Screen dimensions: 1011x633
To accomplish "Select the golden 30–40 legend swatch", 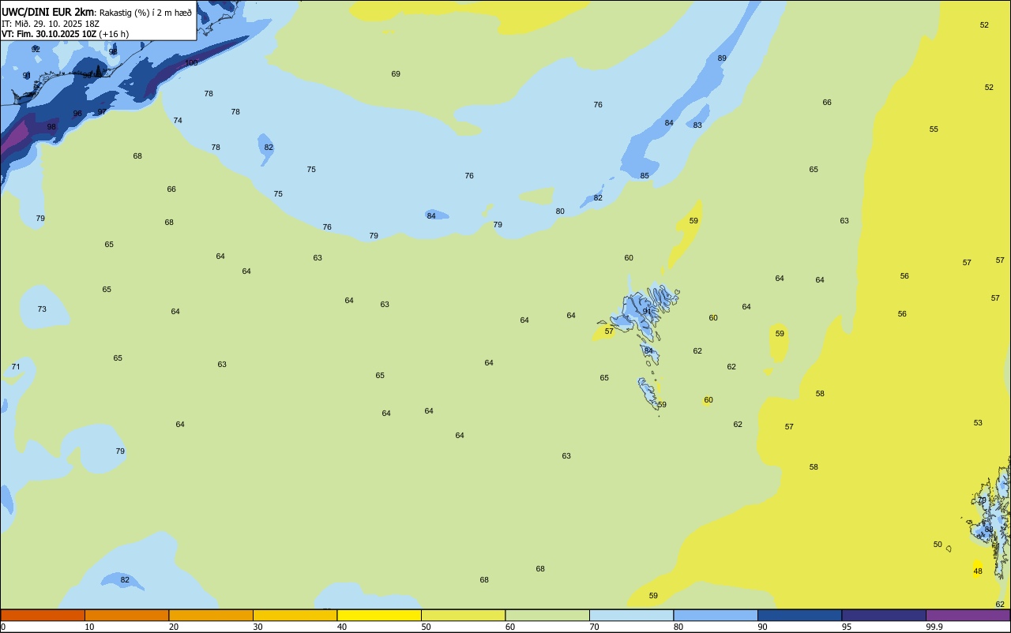I will click(295, 615).
